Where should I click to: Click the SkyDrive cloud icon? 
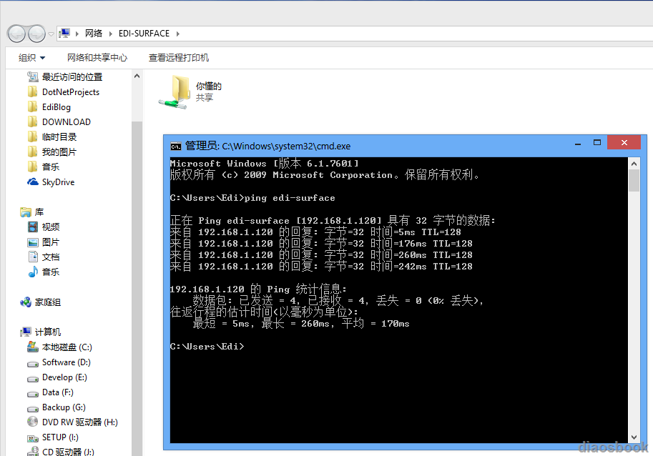tap(32, 182)
